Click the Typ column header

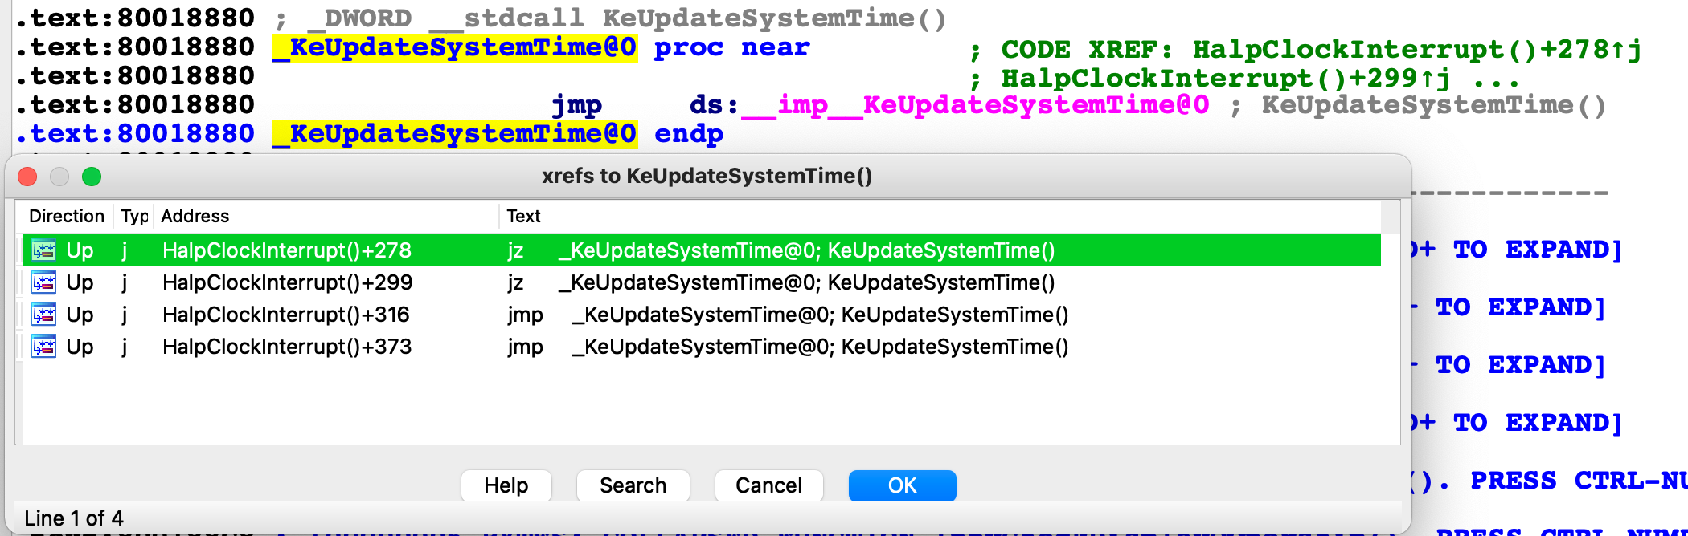134,216
